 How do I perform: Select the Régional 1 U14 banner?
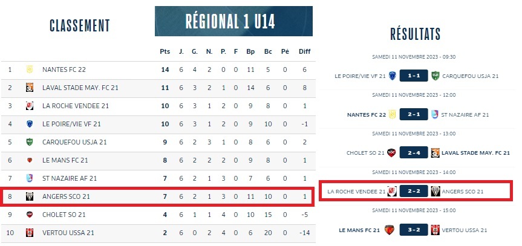(x=233, y=22)
